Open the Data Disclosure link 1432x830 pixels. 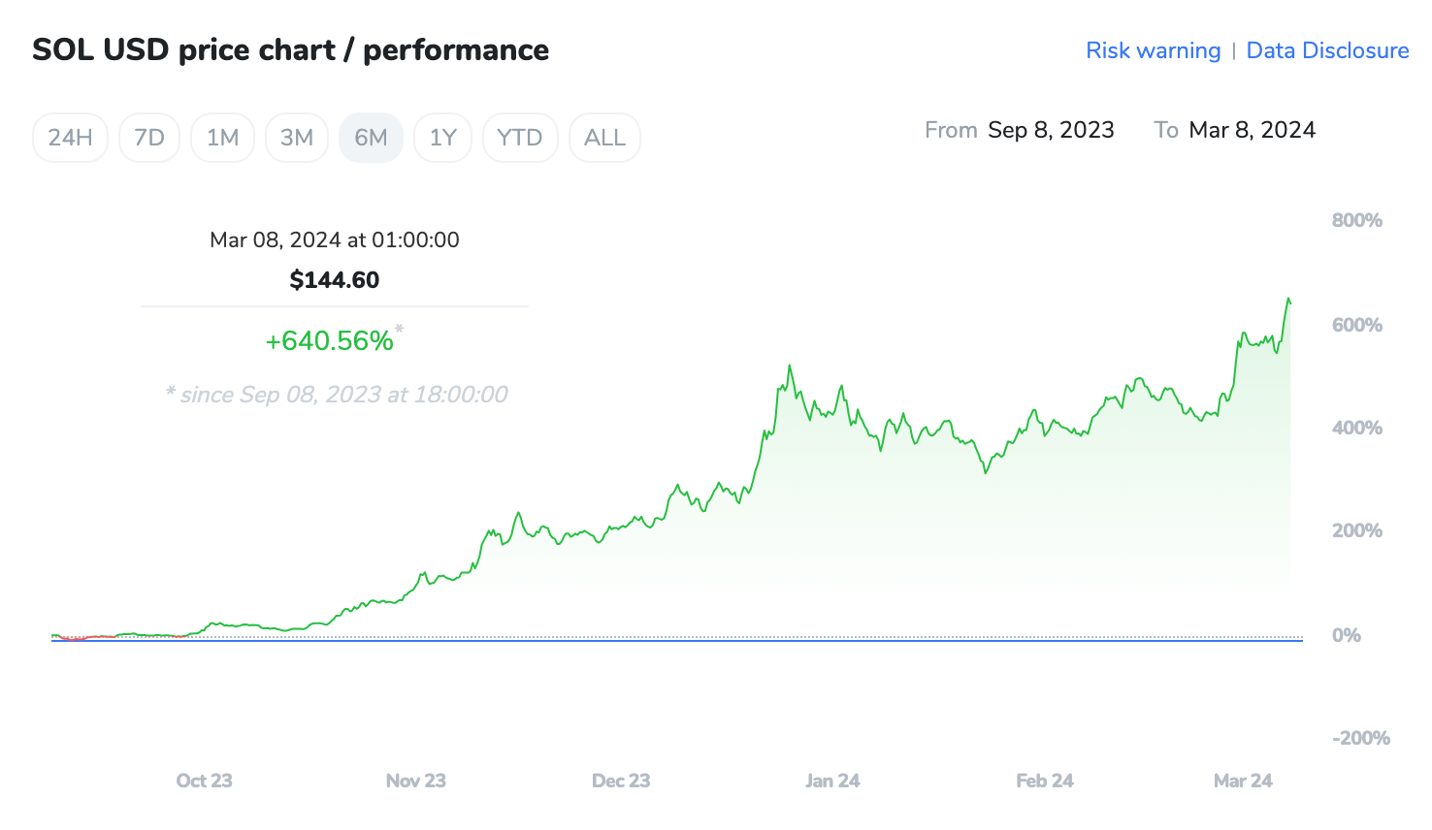(x=1326, y=50)
